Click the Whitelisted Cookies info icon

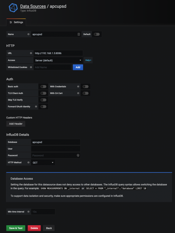pyautogui.click(x=31, y=67)
